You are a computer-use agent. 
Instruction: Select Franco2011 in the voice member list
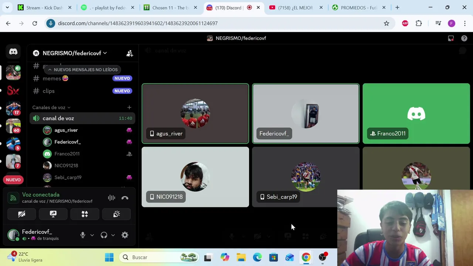pyautogui.click(x=88, y=154)
